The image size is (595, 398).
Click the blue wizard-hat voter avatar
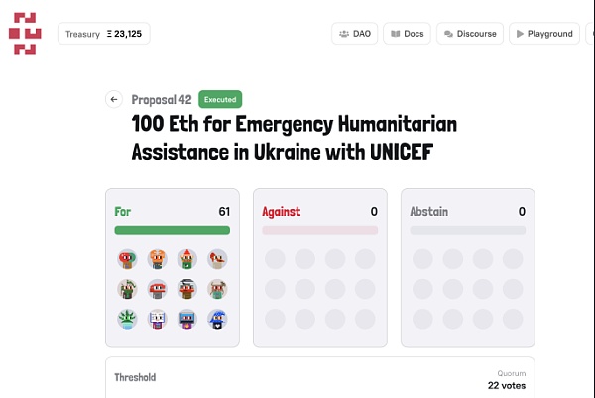pos(217,320)
